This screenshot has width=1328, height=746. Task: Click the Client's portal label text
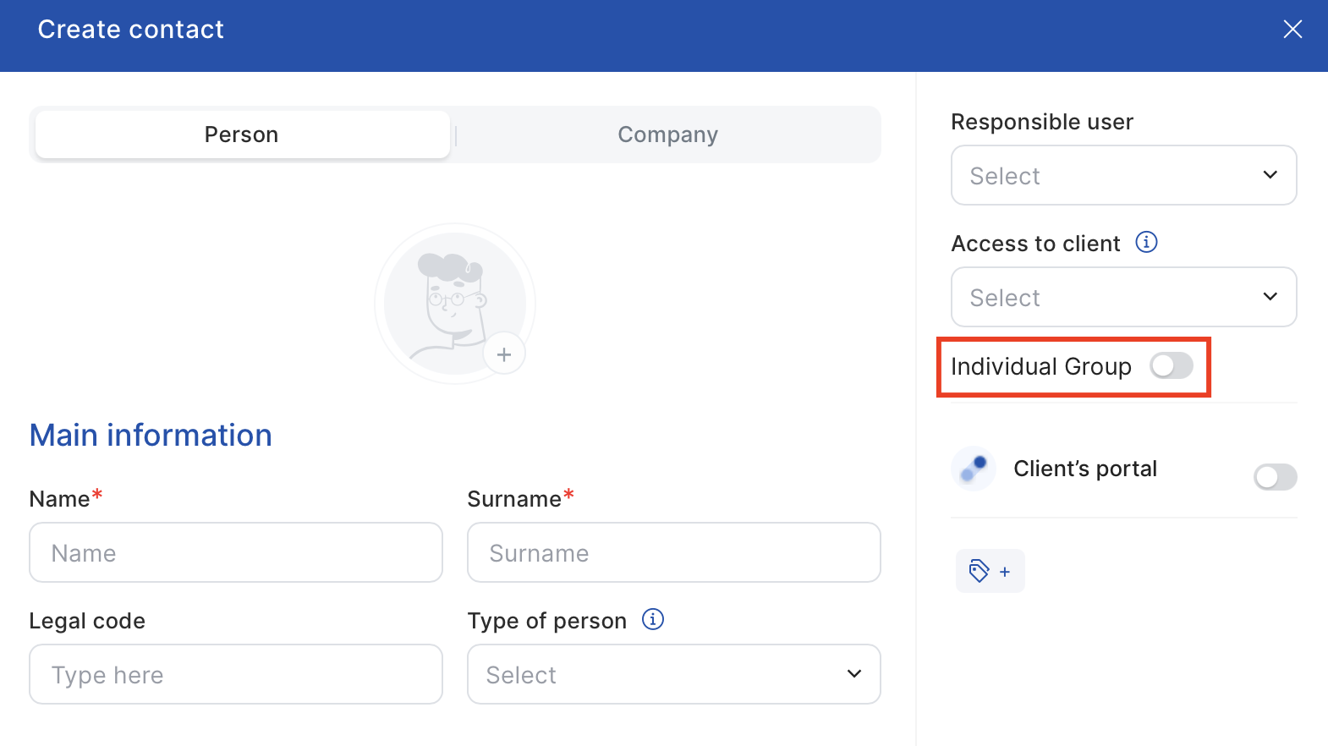1084,469
